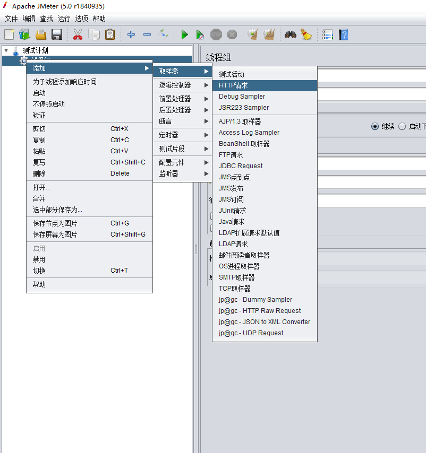Click Start no pauses icon
Viewport: 426px width, 453px height.
200,34
